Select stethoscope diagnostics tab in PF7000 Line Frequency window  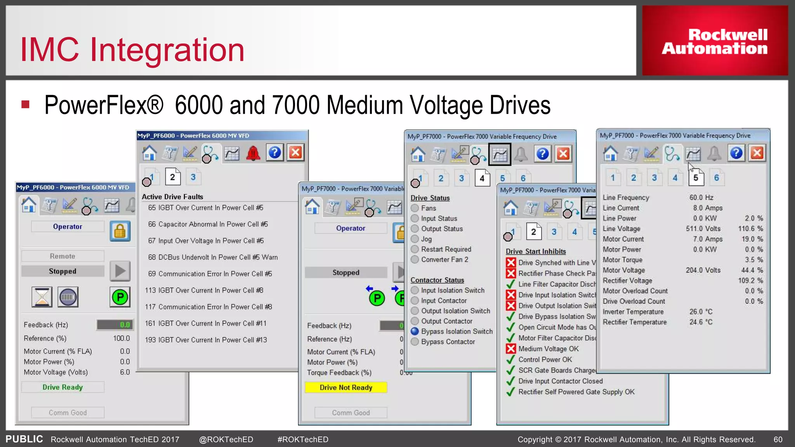click(672, 153)
